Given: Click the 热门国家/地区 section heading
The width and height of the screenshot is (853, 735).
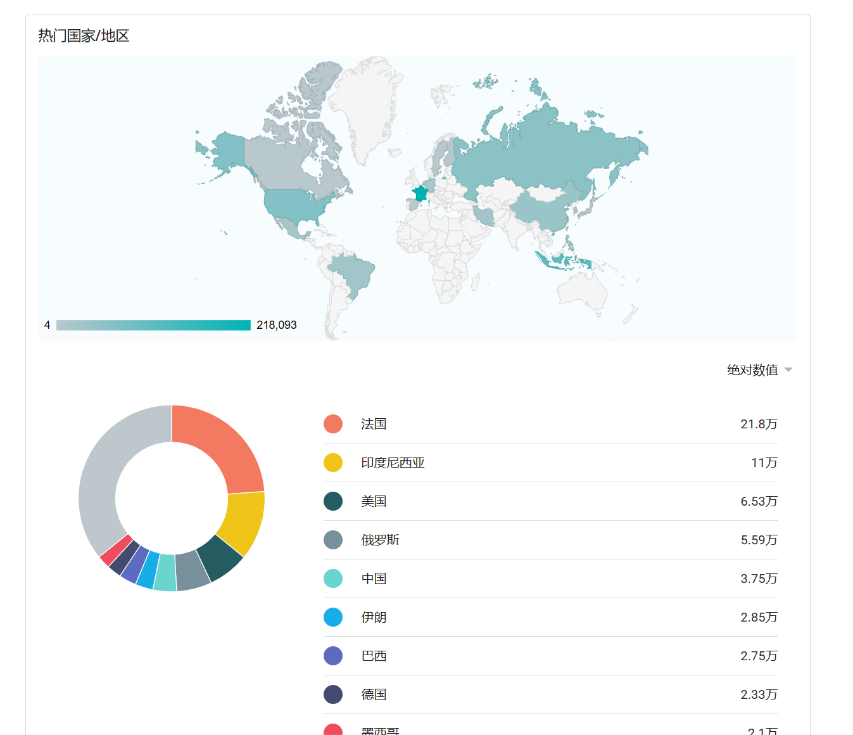Looking at the screenshot, I should (84, 35).
